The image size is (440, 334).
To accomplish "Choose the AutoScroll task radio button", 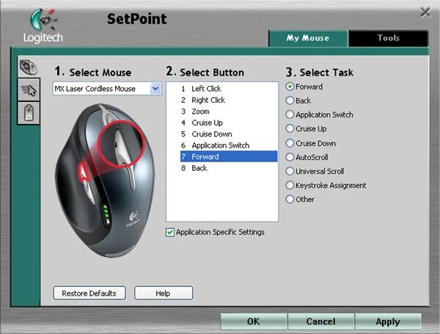I will tap(290, 157).
